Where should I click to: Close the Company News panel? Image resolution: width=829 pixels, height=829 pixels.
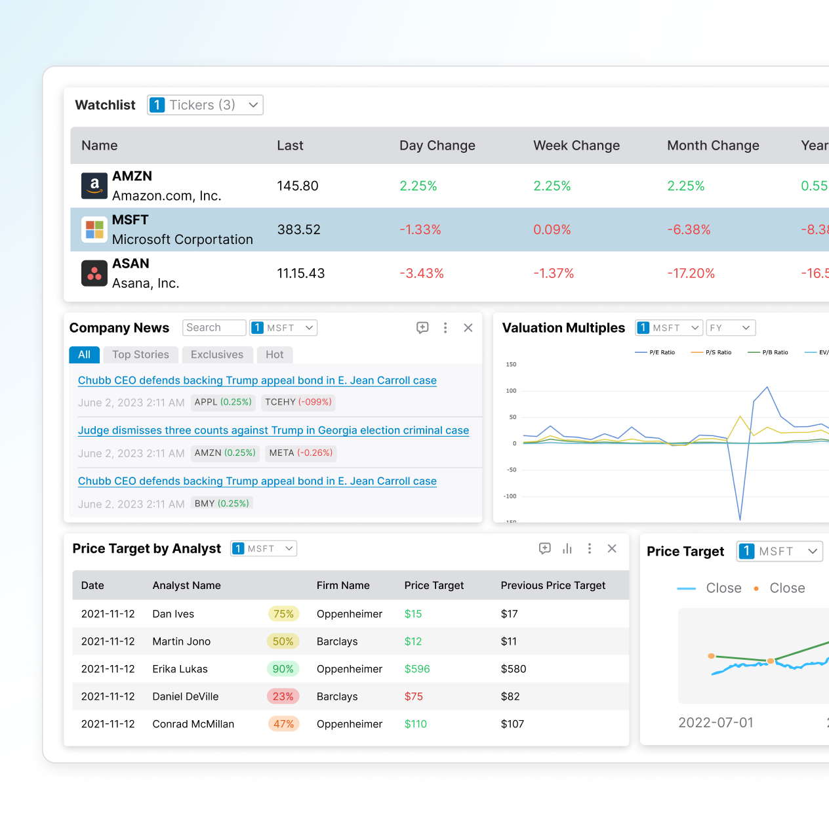coord(468,328)
